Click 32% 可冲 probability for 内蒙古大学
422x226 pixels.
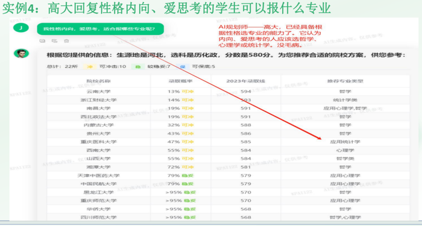pyautogui.click(x=180, y=125)
